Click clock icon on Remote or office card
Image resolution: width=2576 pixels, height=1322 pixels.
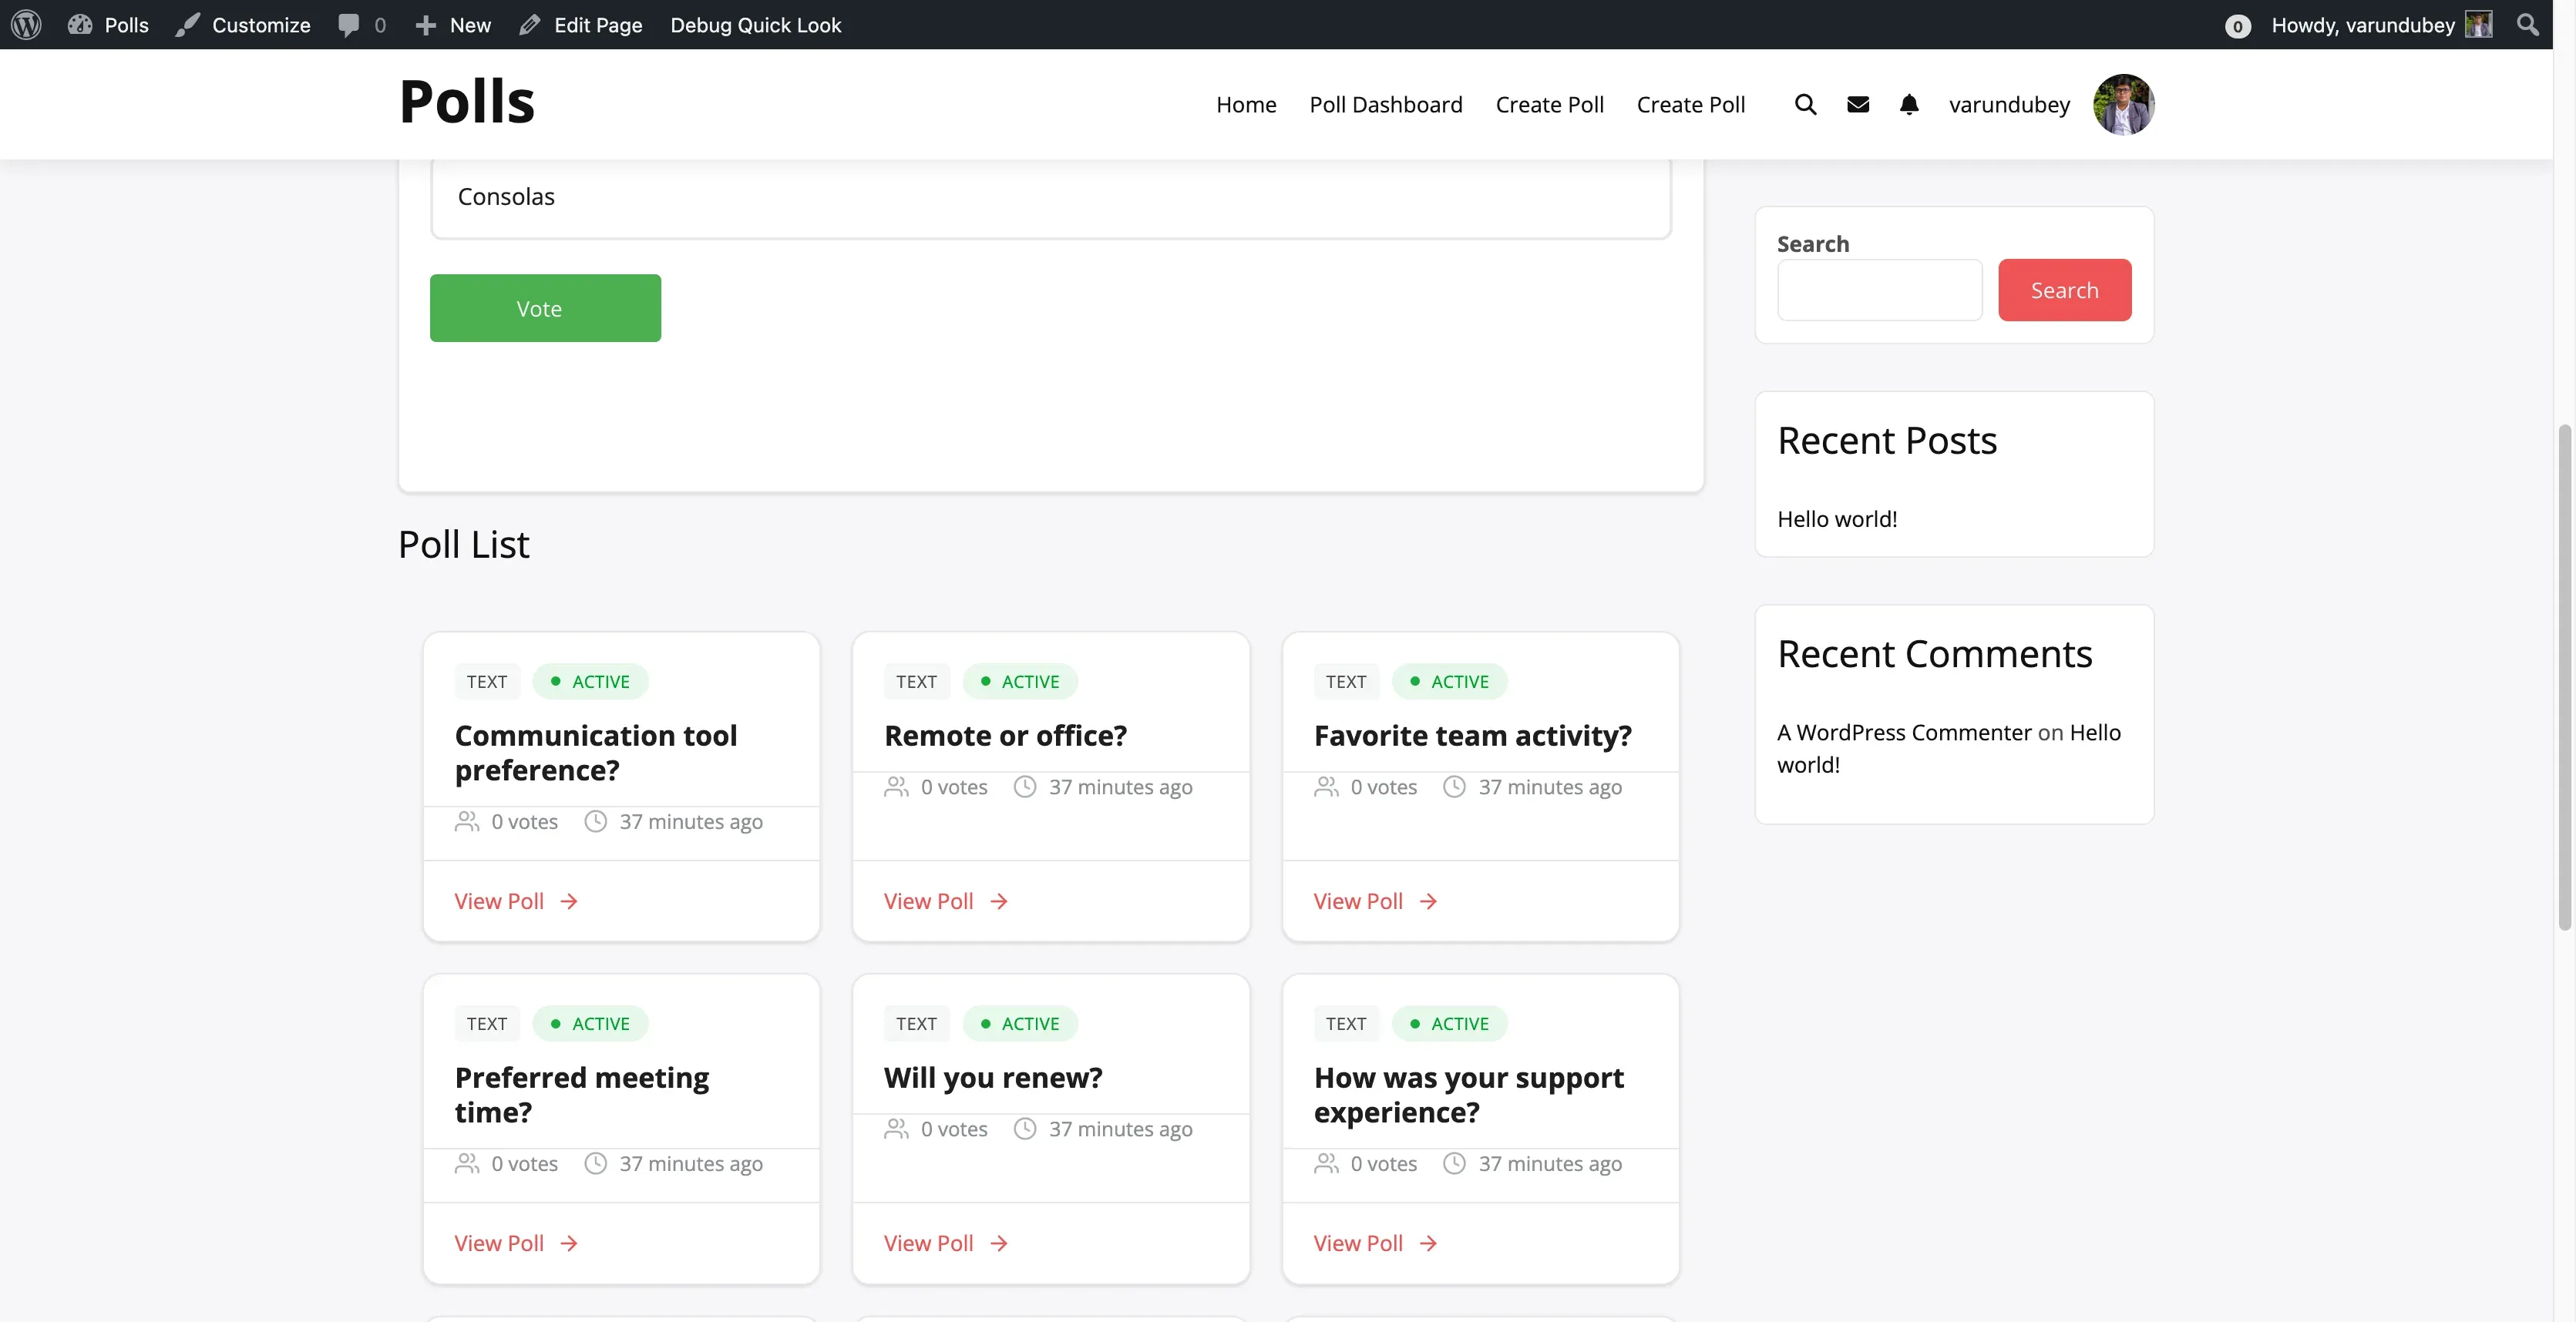(1025, 787)
